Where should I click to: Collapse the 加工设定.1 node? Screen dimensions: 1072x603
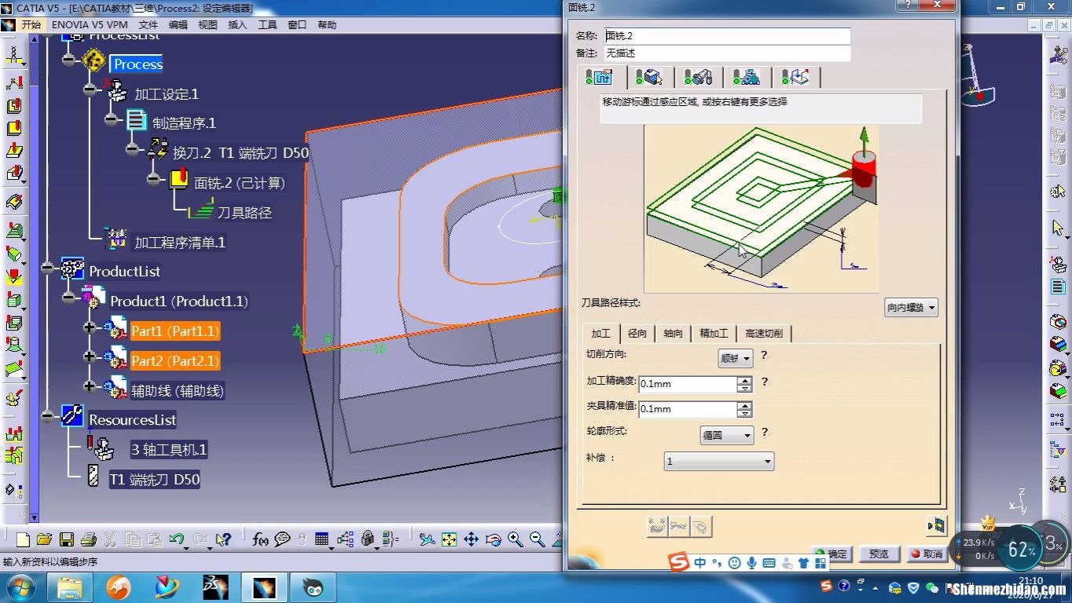pyautogui.click(x=90, y=90)
